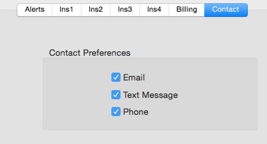
Task: Uncheck the Email checkbox
Action: click(x=116, y=78)
